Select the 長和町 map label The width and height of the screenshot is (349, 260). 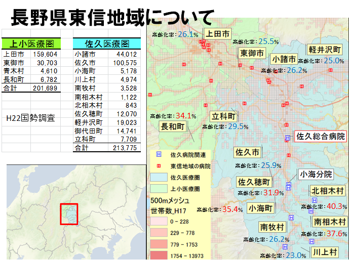pyautogui.click(x=173, y=126)
